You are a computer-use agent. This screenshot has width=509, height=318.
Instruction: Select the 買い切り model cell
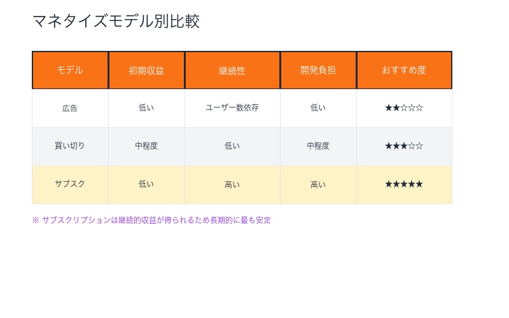[70, 146]
